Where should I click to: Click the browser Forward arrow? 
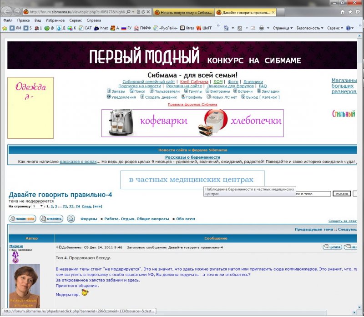tap(17, 12)
